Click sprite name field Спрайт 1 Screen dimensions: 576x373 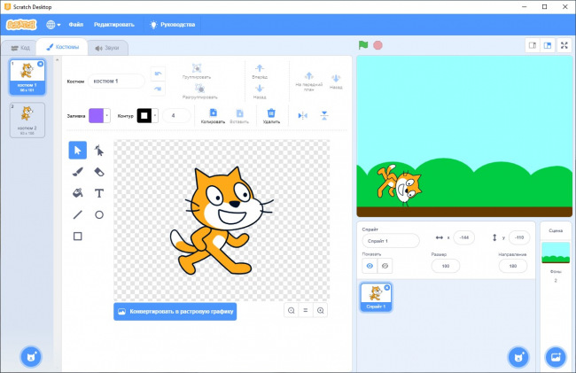(391, 241)
